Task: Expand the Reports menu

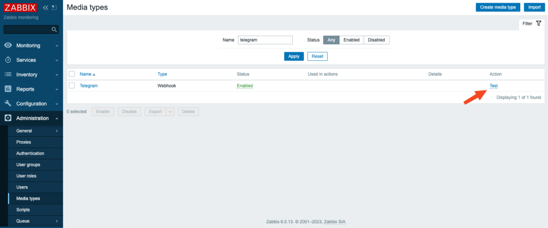Action: [57, 89]
